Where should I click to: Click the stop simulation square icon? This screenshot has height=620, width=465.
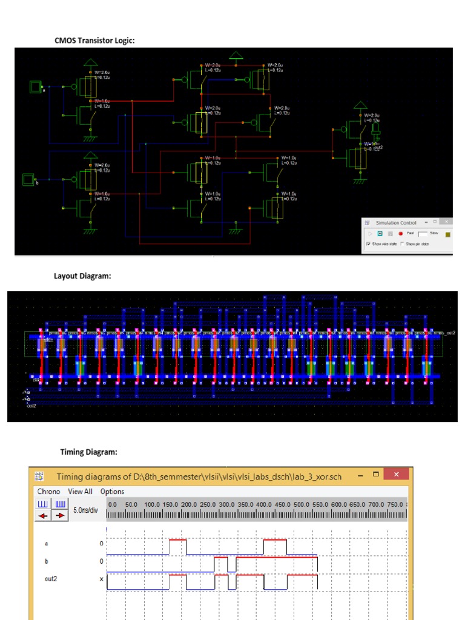380,234
